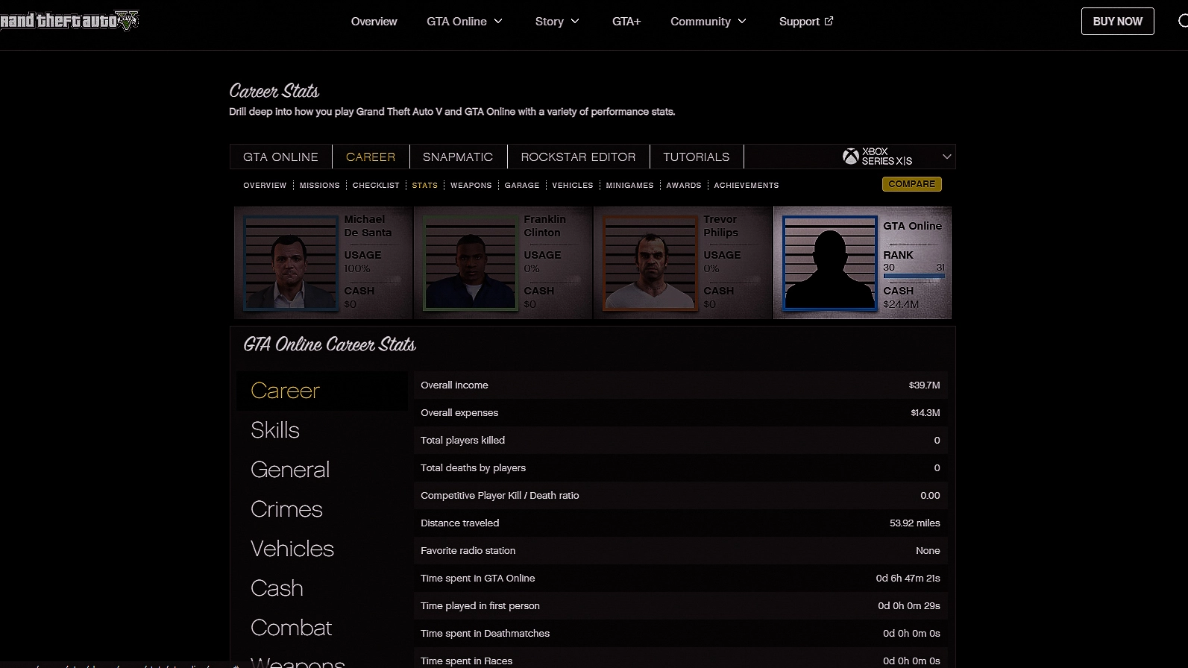The height and width of the screenshot is (668, 1188).
Task: Select Trevor Philips mugshot
Action: pyautogui.click(x=650, y=263)
